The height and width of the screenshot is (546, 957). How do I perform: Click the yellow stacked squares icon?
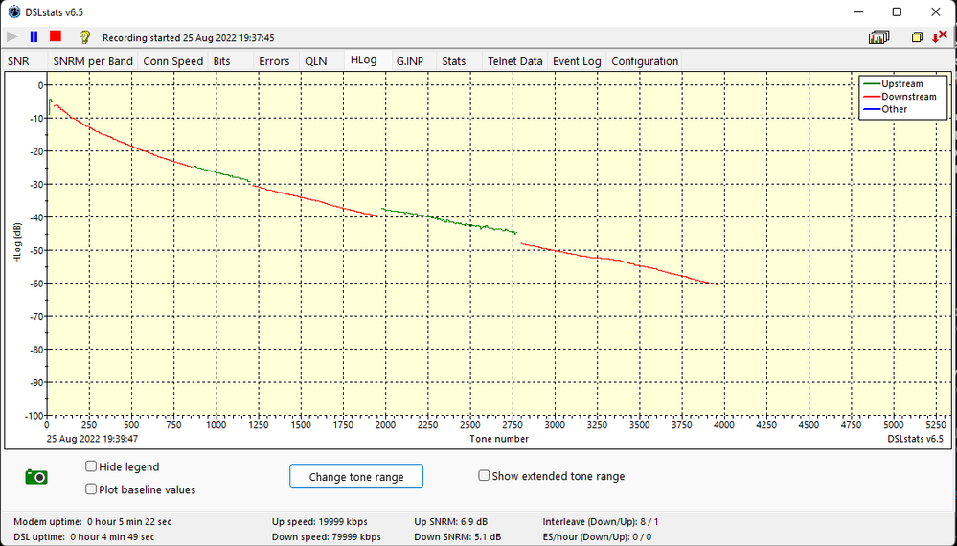click(x=917, y=37)
